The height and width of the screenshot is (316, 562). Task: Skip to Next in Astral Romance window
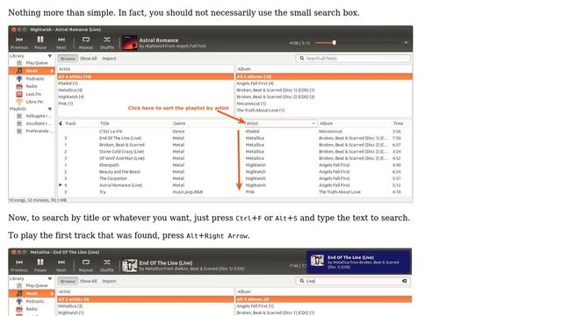pos(61,43)
